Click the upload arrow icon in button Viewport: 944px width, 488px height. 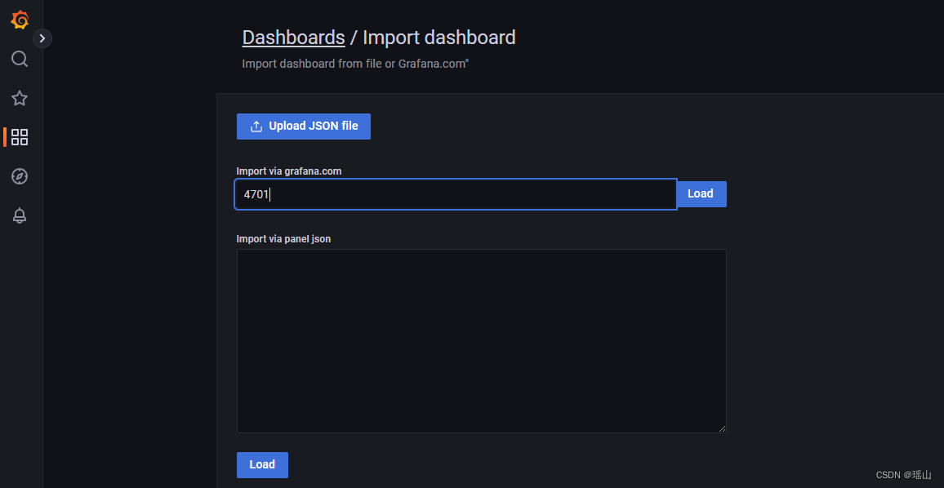(x=256, y=126)
